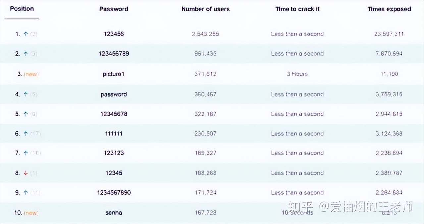Click the up arrow beside position 2
Screen dimensions: 424x224
pyautogui.click(x=26, y=54)
